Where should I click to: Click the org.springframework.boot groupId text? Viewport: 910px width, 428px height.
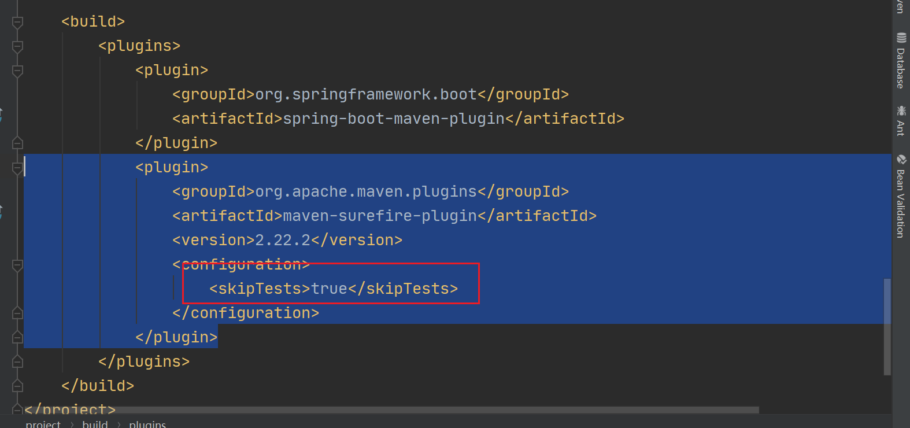(x=366, y=94)
